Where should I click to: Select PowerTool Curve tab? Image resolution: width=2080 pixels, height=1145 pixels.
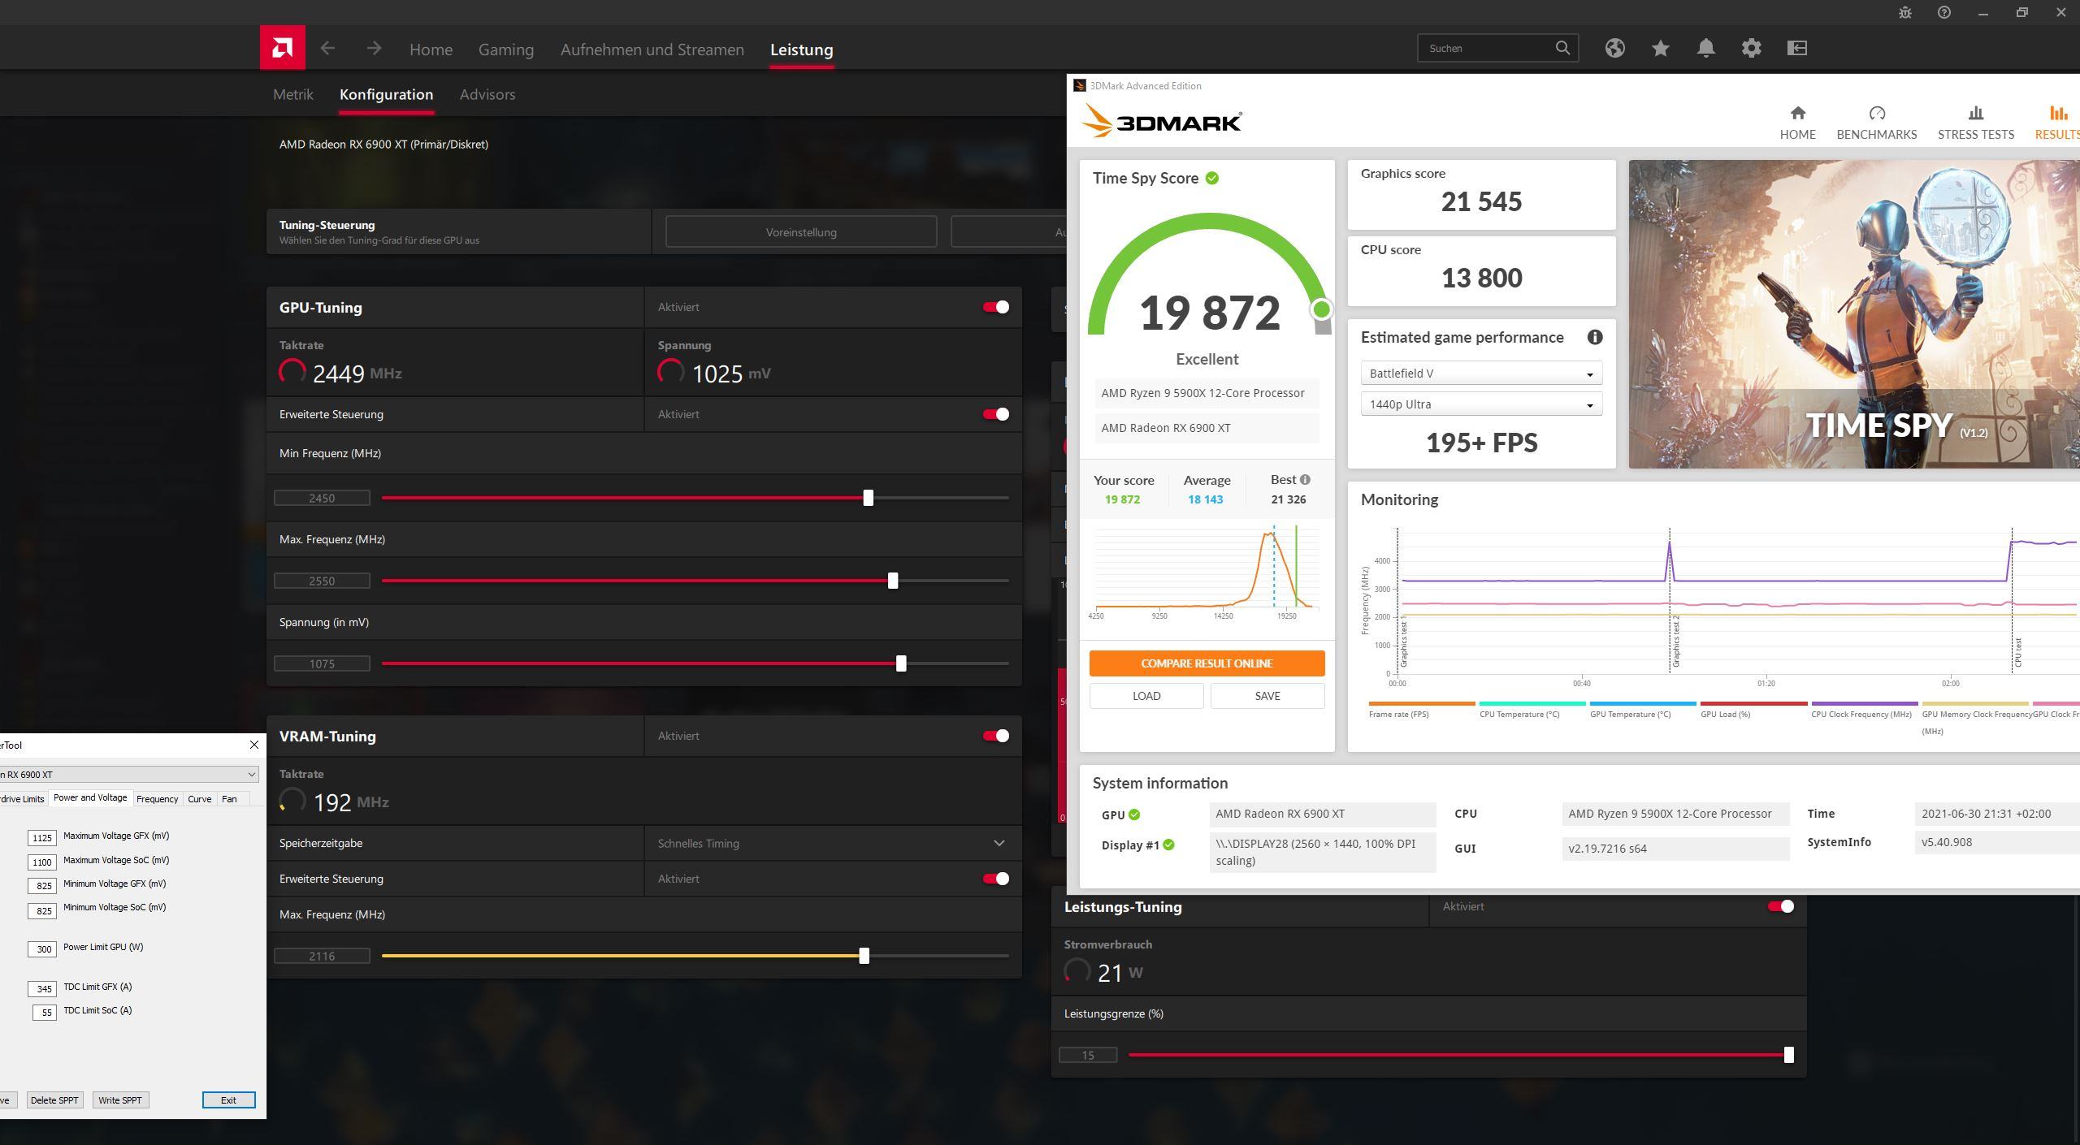(x=199, y=799)
